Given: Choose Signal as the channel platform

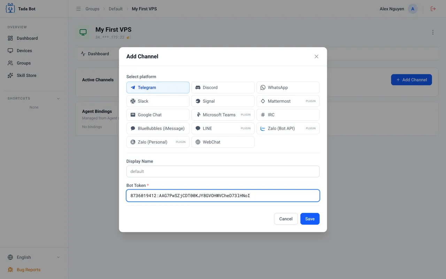Looking at the screenshot, I should coord(223,101).
